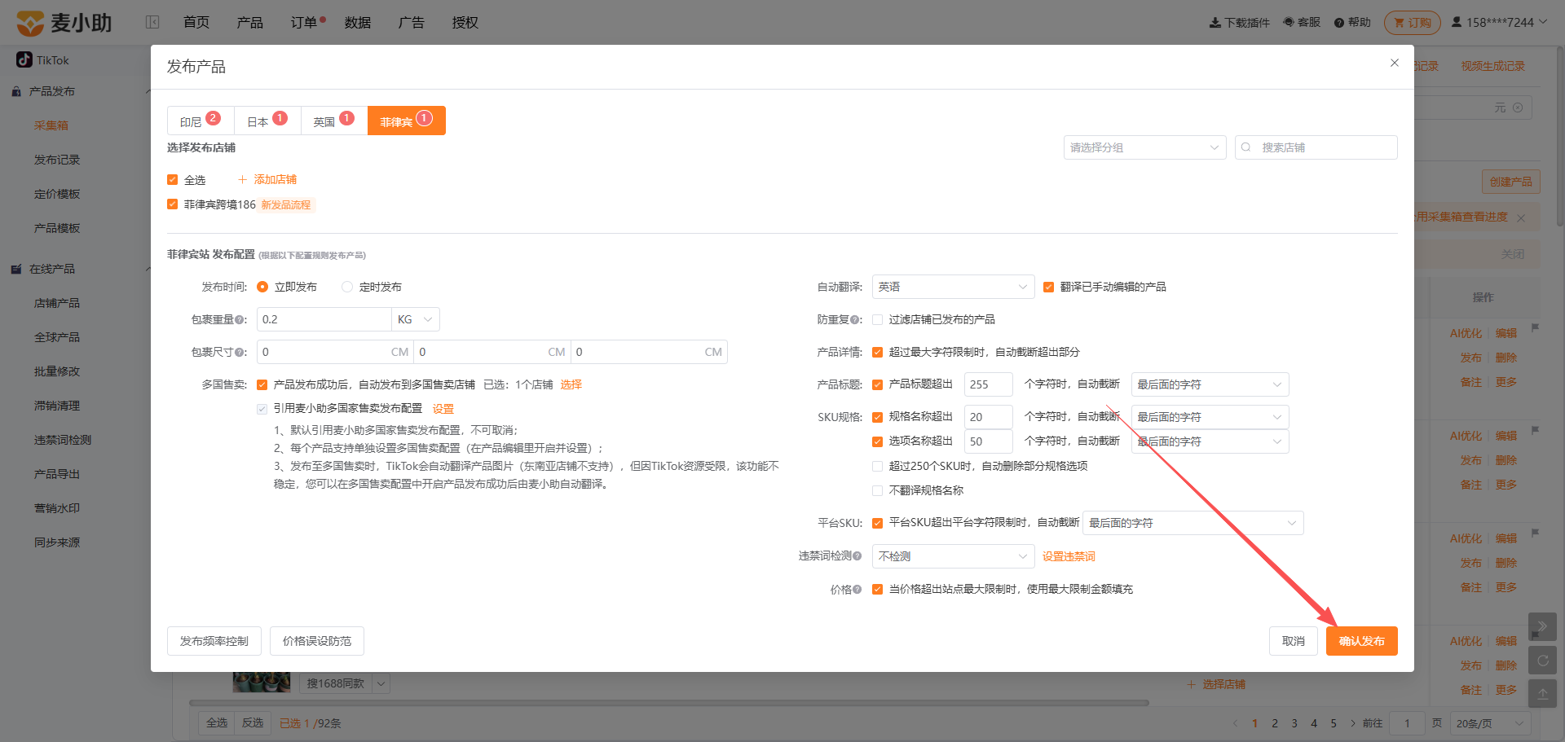Viewport: 1565px width, 742px height.
Task: Open 价格误设防范 settings
Action: (x=316, y=641)
